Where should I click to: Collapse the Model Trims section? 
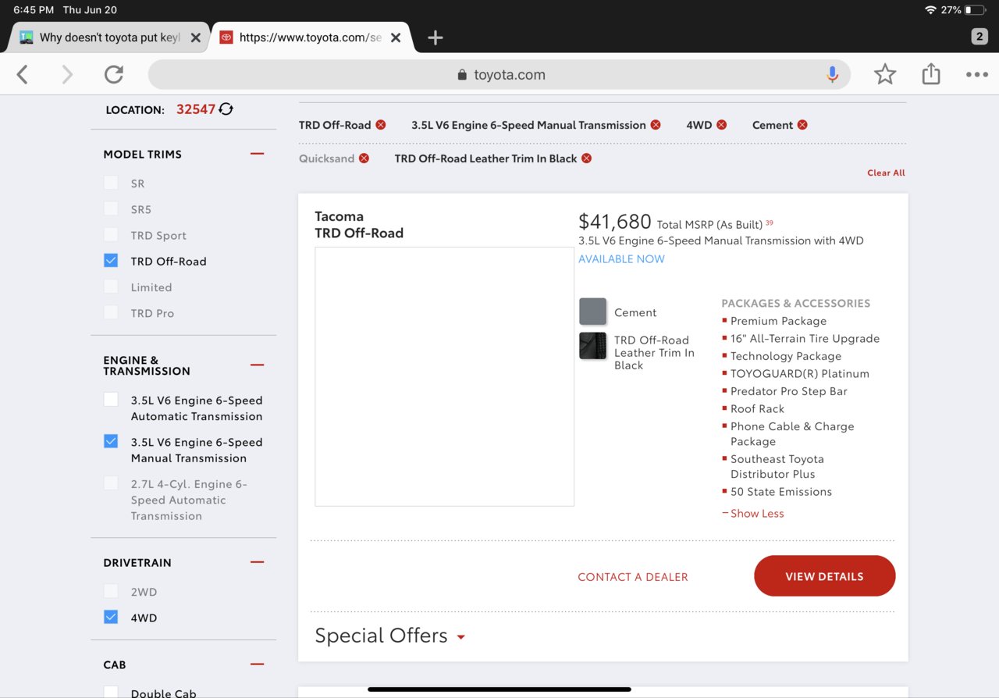pos(257,154)
